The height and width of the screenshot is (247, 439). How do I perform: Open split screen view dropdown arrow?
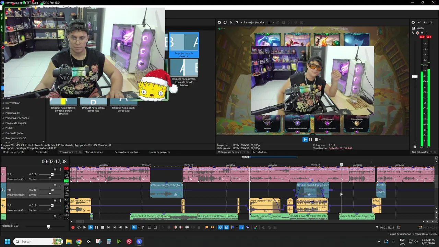click(241, 22)
